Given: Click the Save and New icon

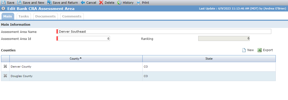Looking at the screenshot, I should [19, 2].
